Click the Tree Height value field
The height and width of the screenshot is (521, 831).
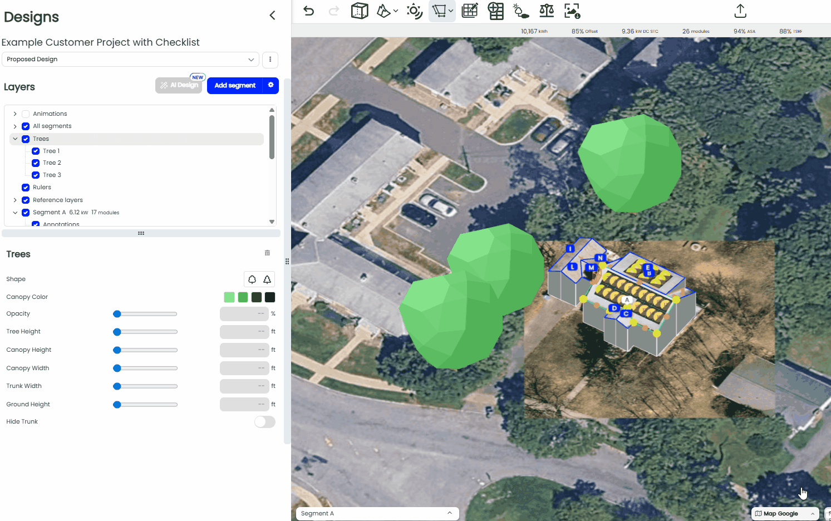244,332
